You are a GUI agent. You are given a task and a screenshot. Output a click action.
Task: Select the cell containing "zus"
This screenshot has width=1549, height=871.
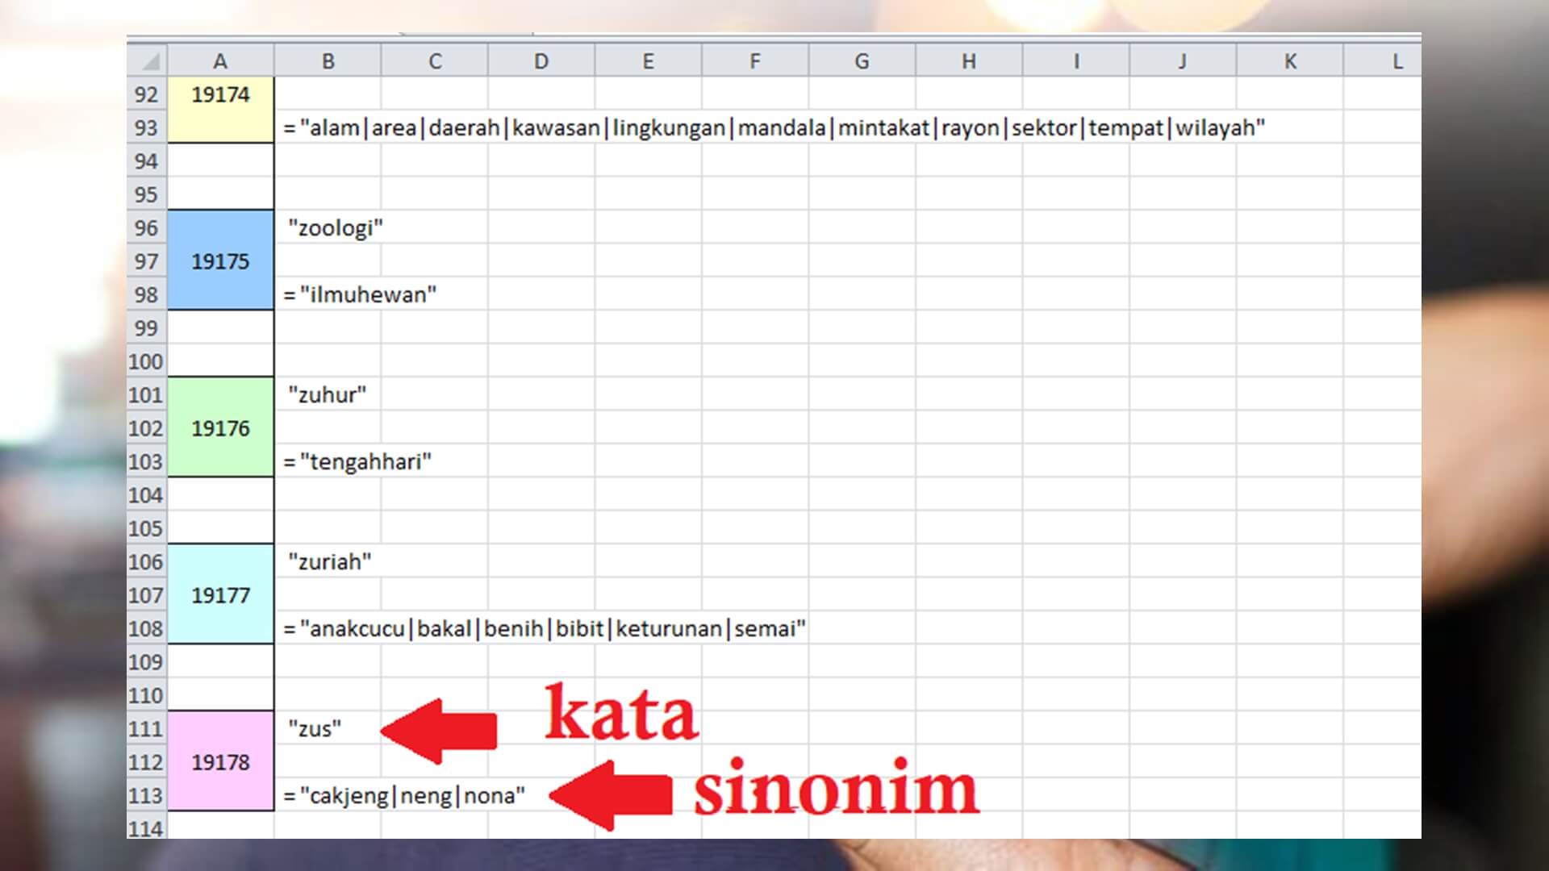(328, 727)
